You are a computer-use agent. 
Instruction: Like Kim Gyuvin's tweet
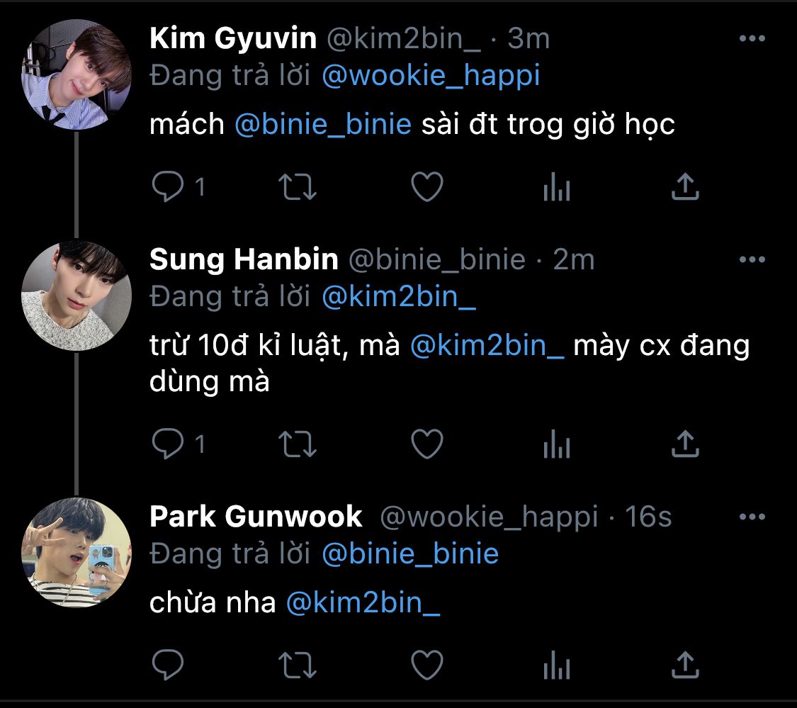427,187
